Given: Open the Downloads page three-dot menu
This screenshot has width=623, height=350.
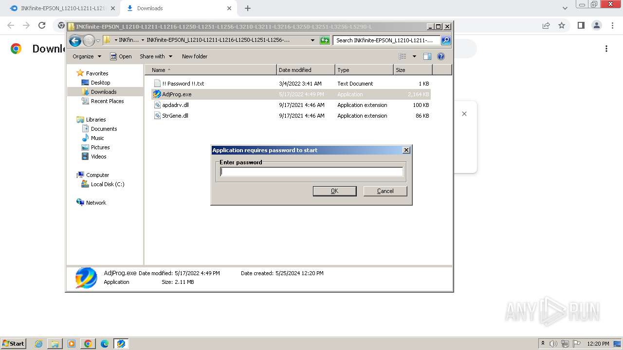Looking at the screenshot, I should tap(606, 49).
